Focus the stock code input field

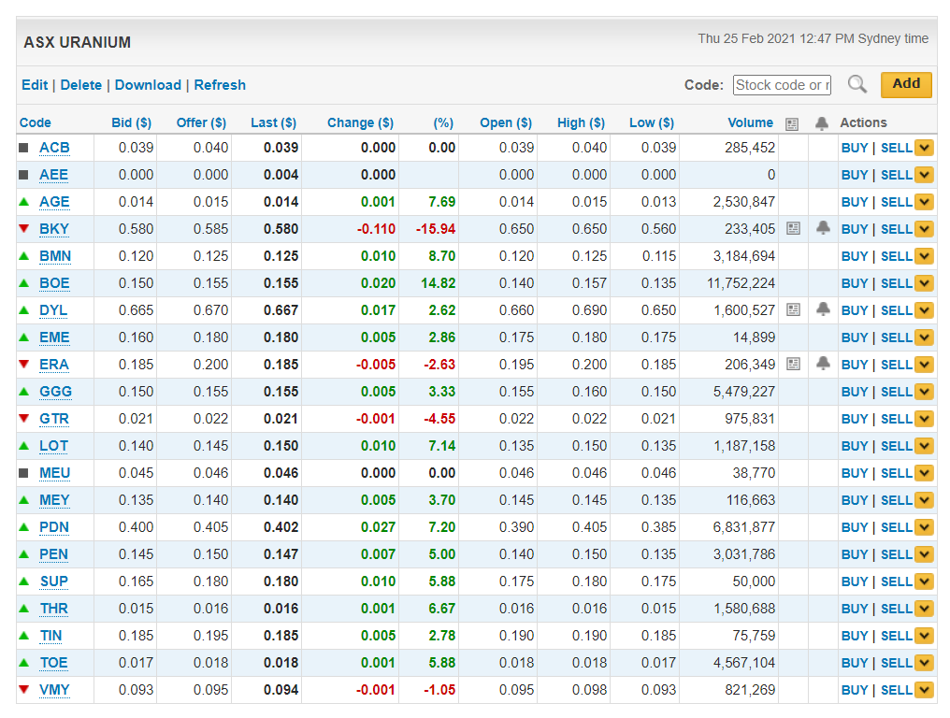pyautogui.click(x=782, y=85)
